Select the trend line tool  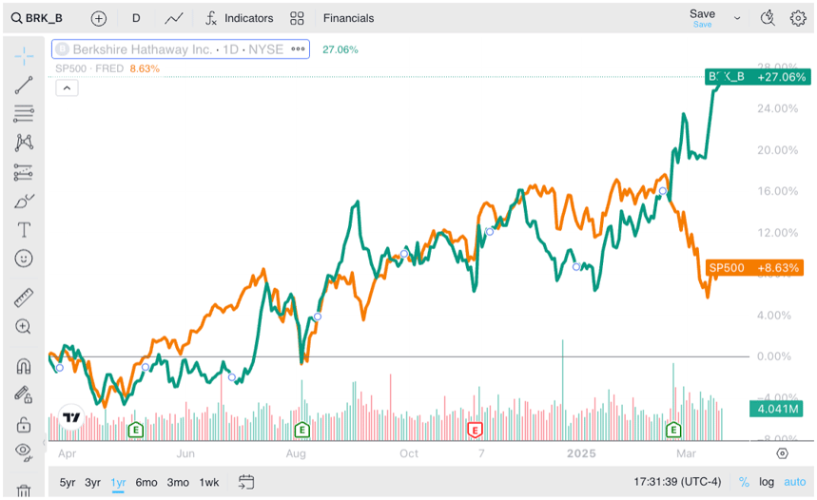(24, 85)
